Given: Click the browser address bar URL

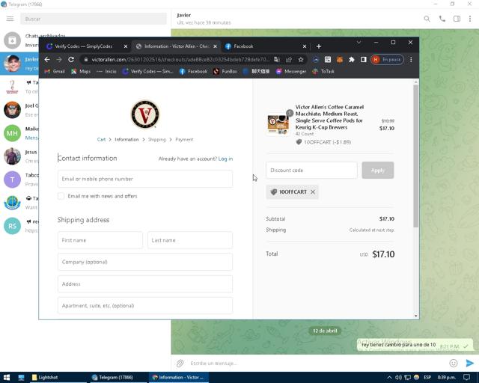Looking at the screenshot, I should coord(180,60).
